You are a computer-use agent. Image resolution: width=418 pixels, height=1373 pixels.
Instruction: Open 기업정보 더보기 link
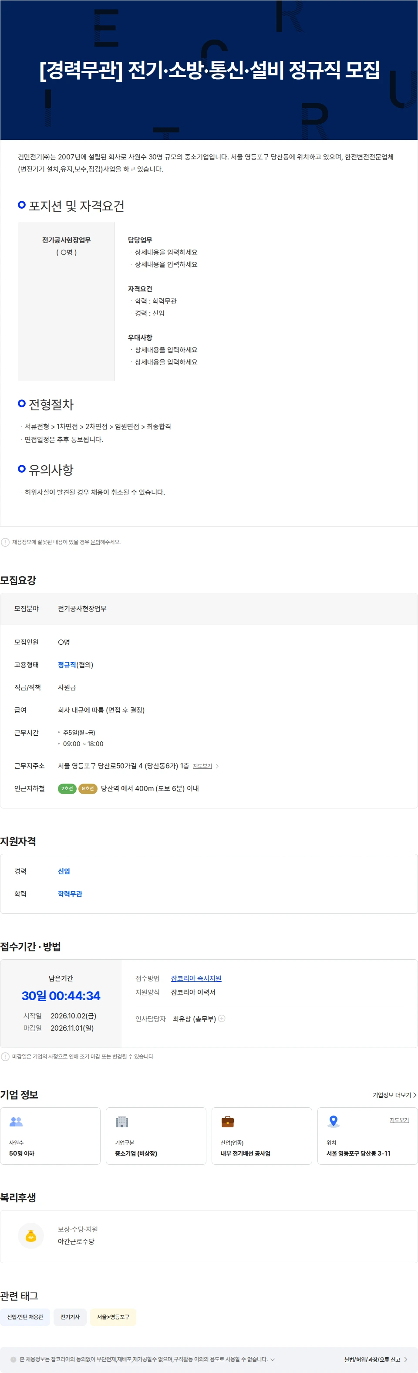pos(394,1095)
